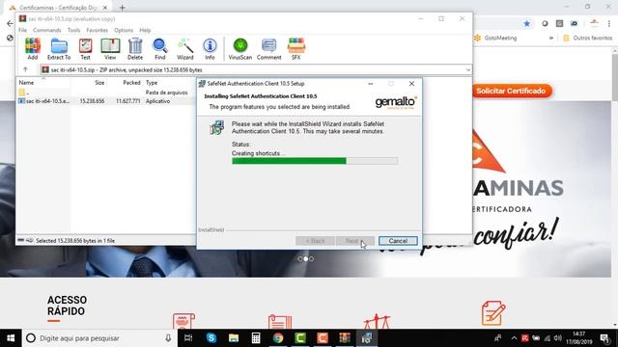Open a new Chrome tab
618x347 pixels.
click(123, 8)
